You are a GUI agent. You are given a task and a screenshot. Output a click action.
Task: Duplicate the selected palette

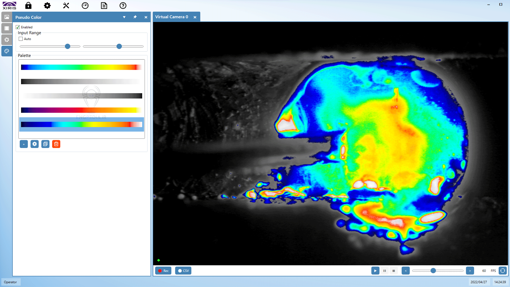45,144
